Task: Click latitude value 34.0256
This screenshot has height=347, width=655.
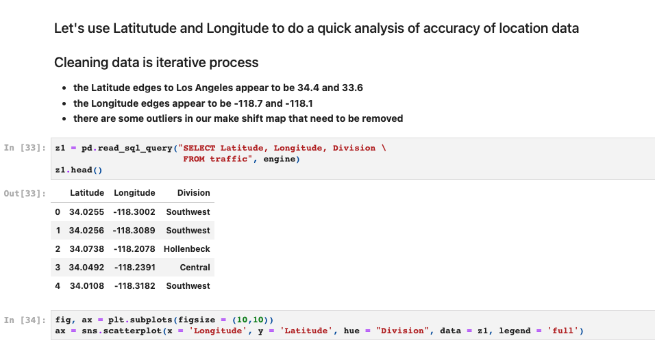Action: pos(86,230)
